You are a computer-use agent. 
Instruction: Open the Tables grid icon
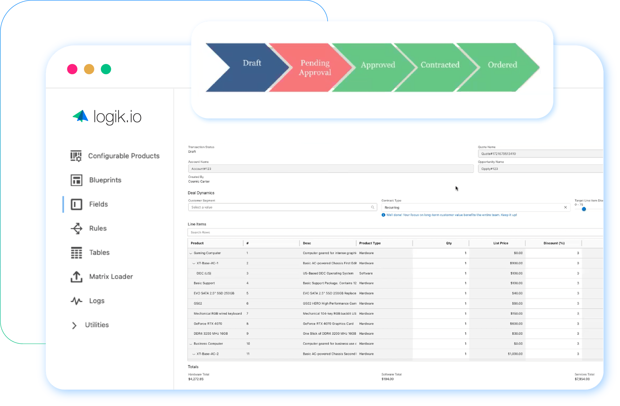[76, 253]
